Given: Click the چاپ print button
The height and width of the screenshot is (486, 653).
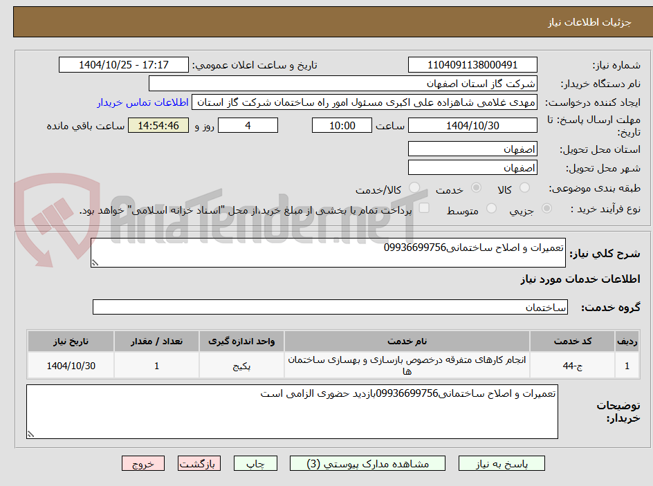Looking at the screenshot, I should [255, 463].
